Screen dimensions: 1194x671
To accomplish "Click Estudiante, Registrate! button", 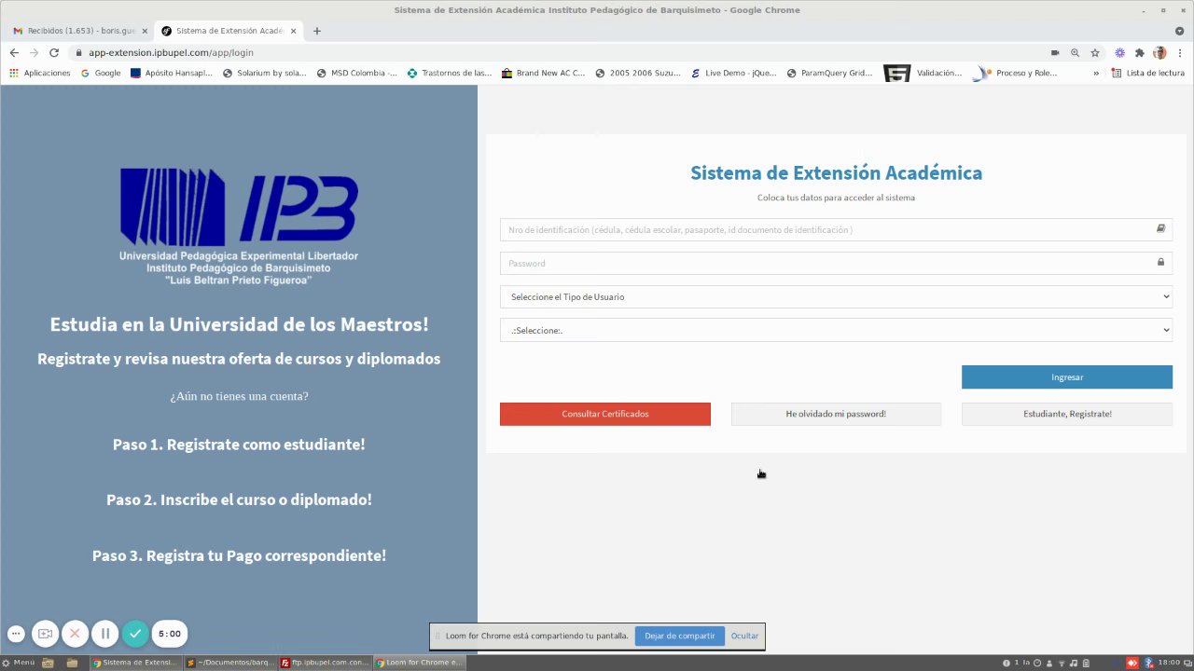I will pyautogui.click(x=1067, y=414).
